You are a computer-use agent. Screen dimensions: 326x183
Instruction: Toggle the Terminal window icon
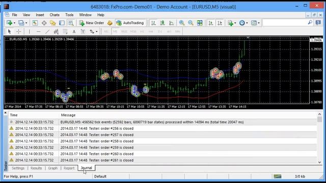click(x=62, y=23)
